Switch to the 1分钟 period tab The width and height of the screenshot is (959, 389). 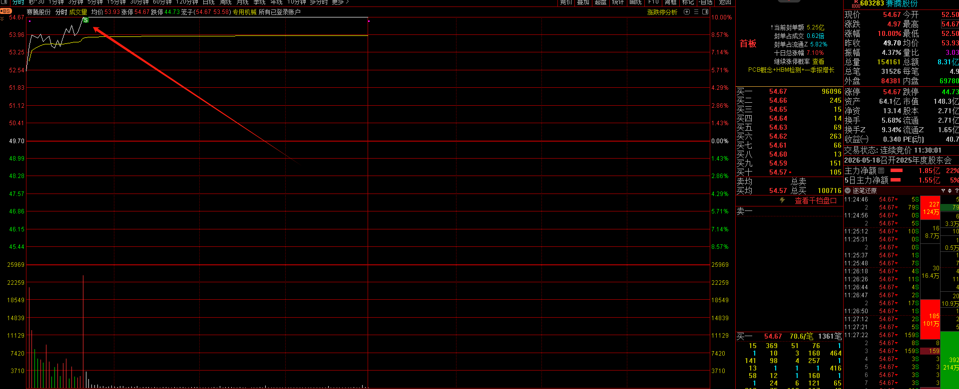(56, 2)
